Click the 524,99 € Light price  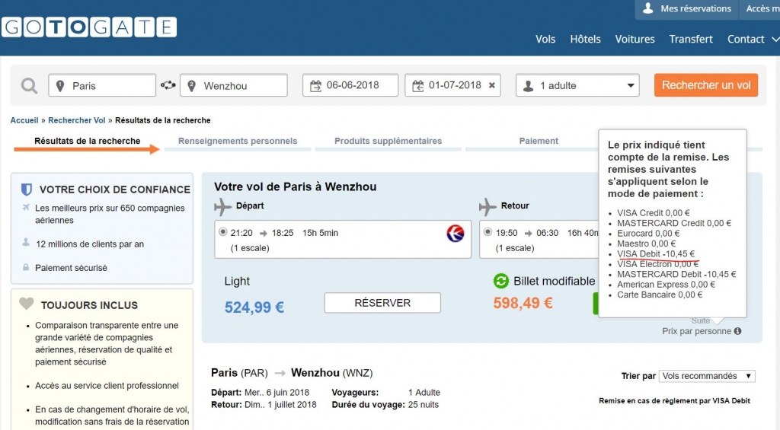pyautogui.click(x=254, y=307)
